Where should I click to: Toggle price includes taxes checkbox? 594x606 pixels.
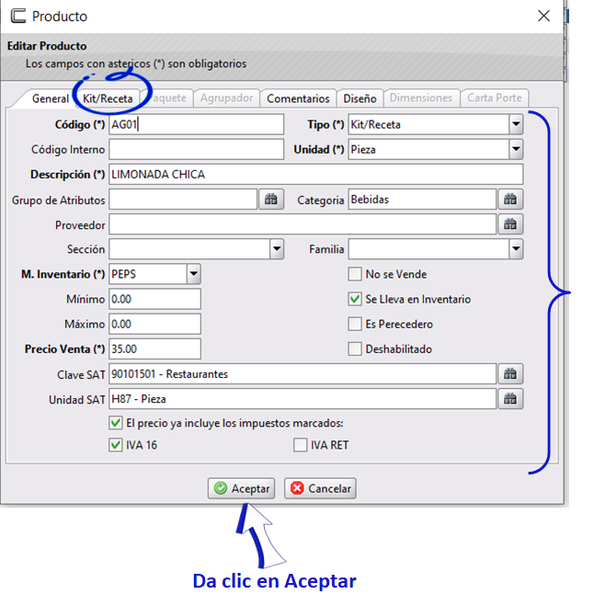(116, 423)
